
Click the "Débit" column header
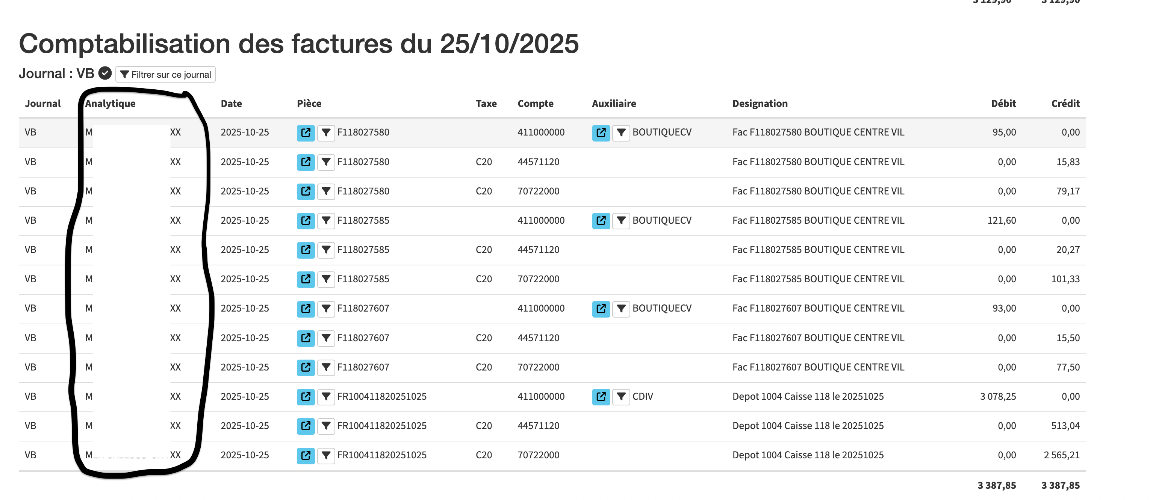(x=1003, y=104)
